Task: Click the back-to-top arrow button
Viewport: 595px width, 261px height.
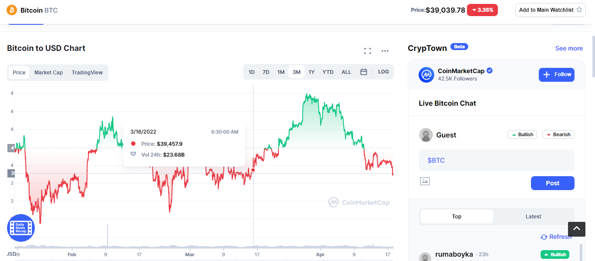Action: coord(577,229)
